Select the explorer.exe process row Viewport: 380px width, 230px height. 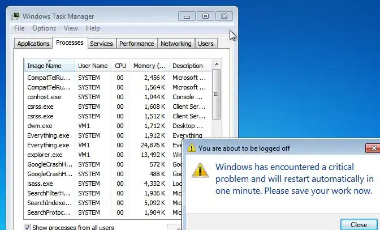tap(103, 155)
